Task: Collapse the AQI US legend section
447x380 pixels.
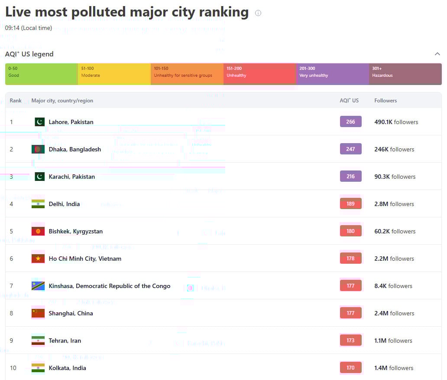Action: coord(437,54)
